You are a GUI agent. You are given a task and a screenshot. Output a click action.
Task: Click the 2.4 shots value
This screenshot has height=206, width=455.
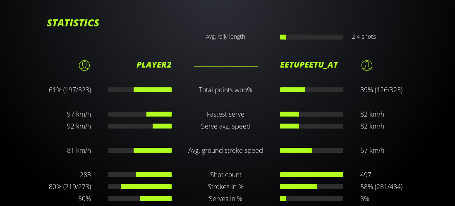point(364,37)
